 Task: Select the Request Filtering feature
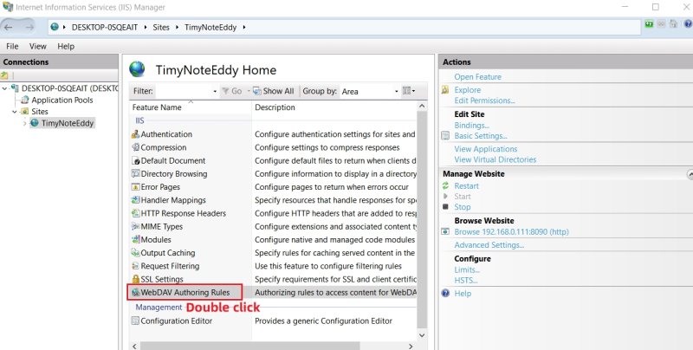click(170, 266)
